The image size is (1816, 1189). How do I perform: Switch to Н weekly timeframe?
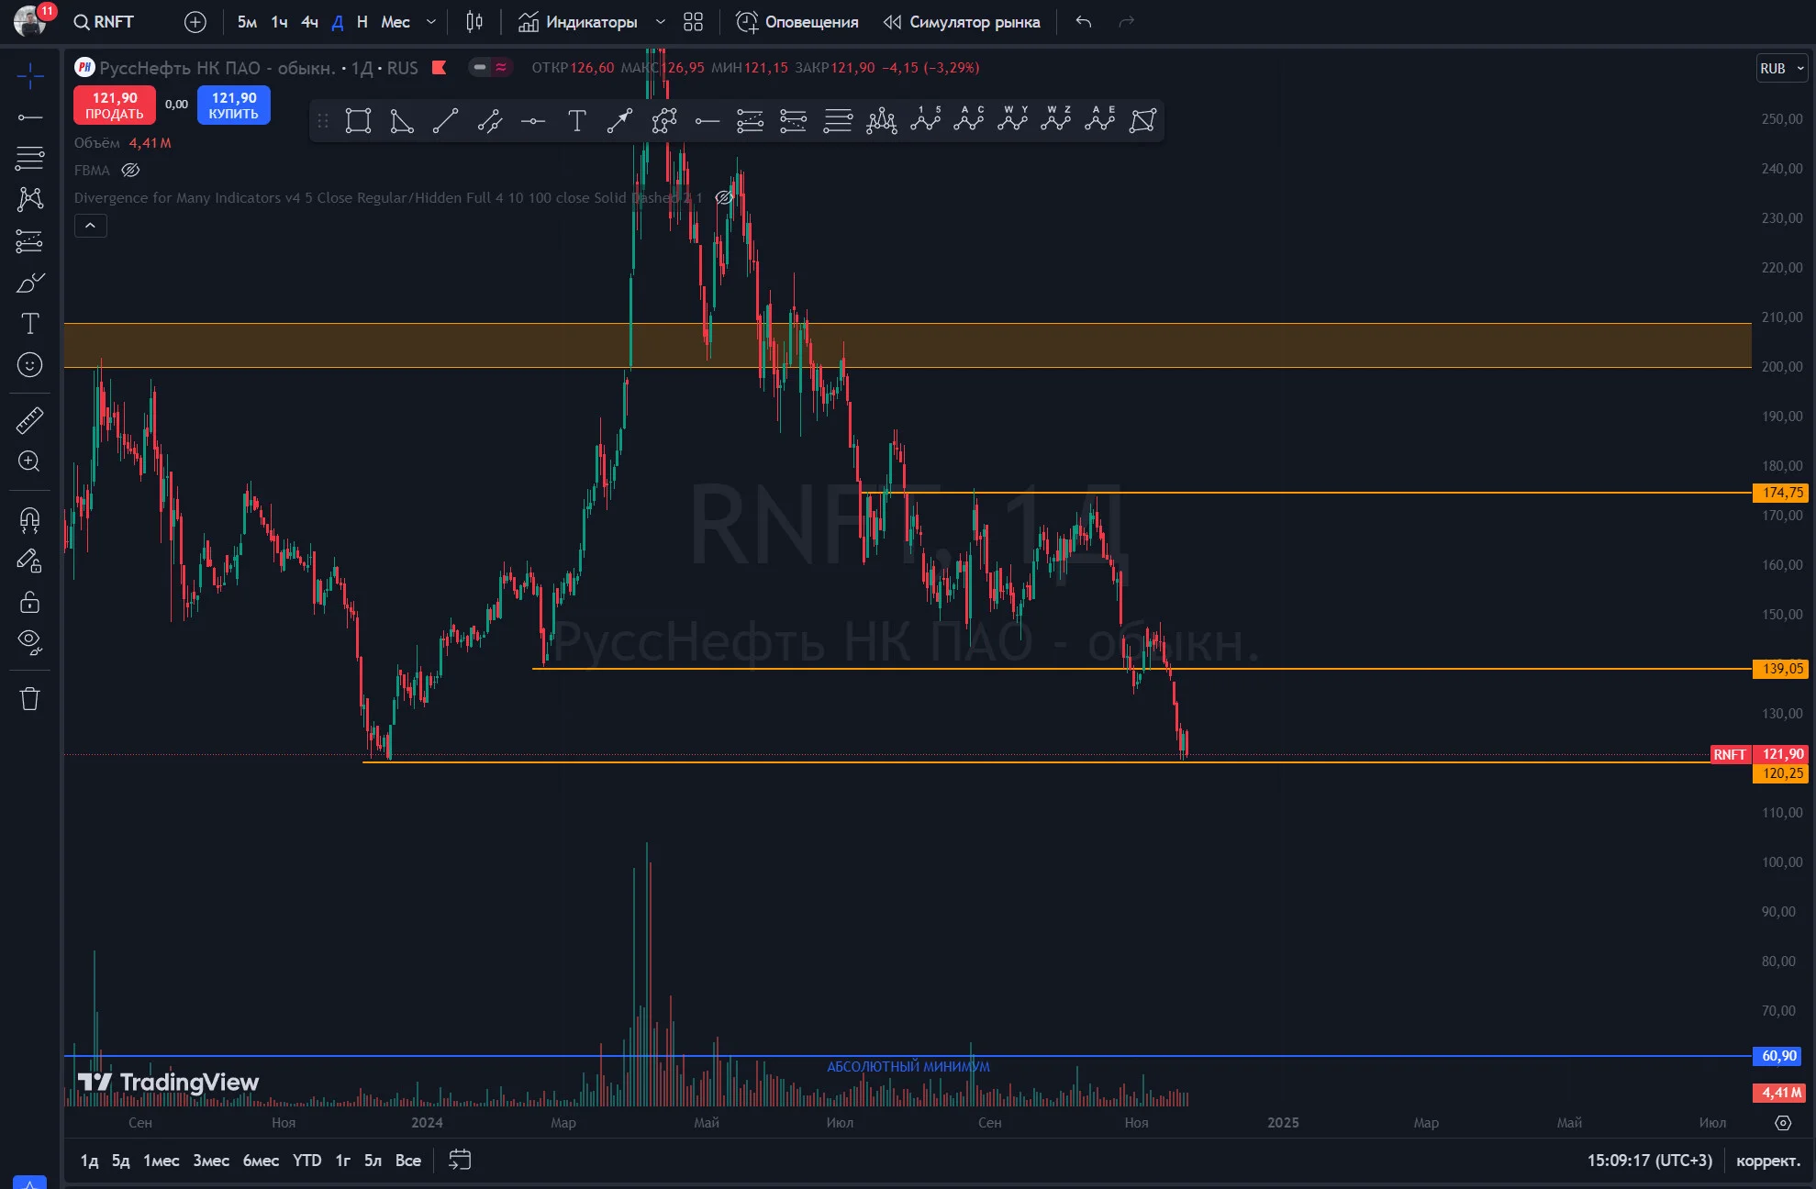tap(362, 22)
